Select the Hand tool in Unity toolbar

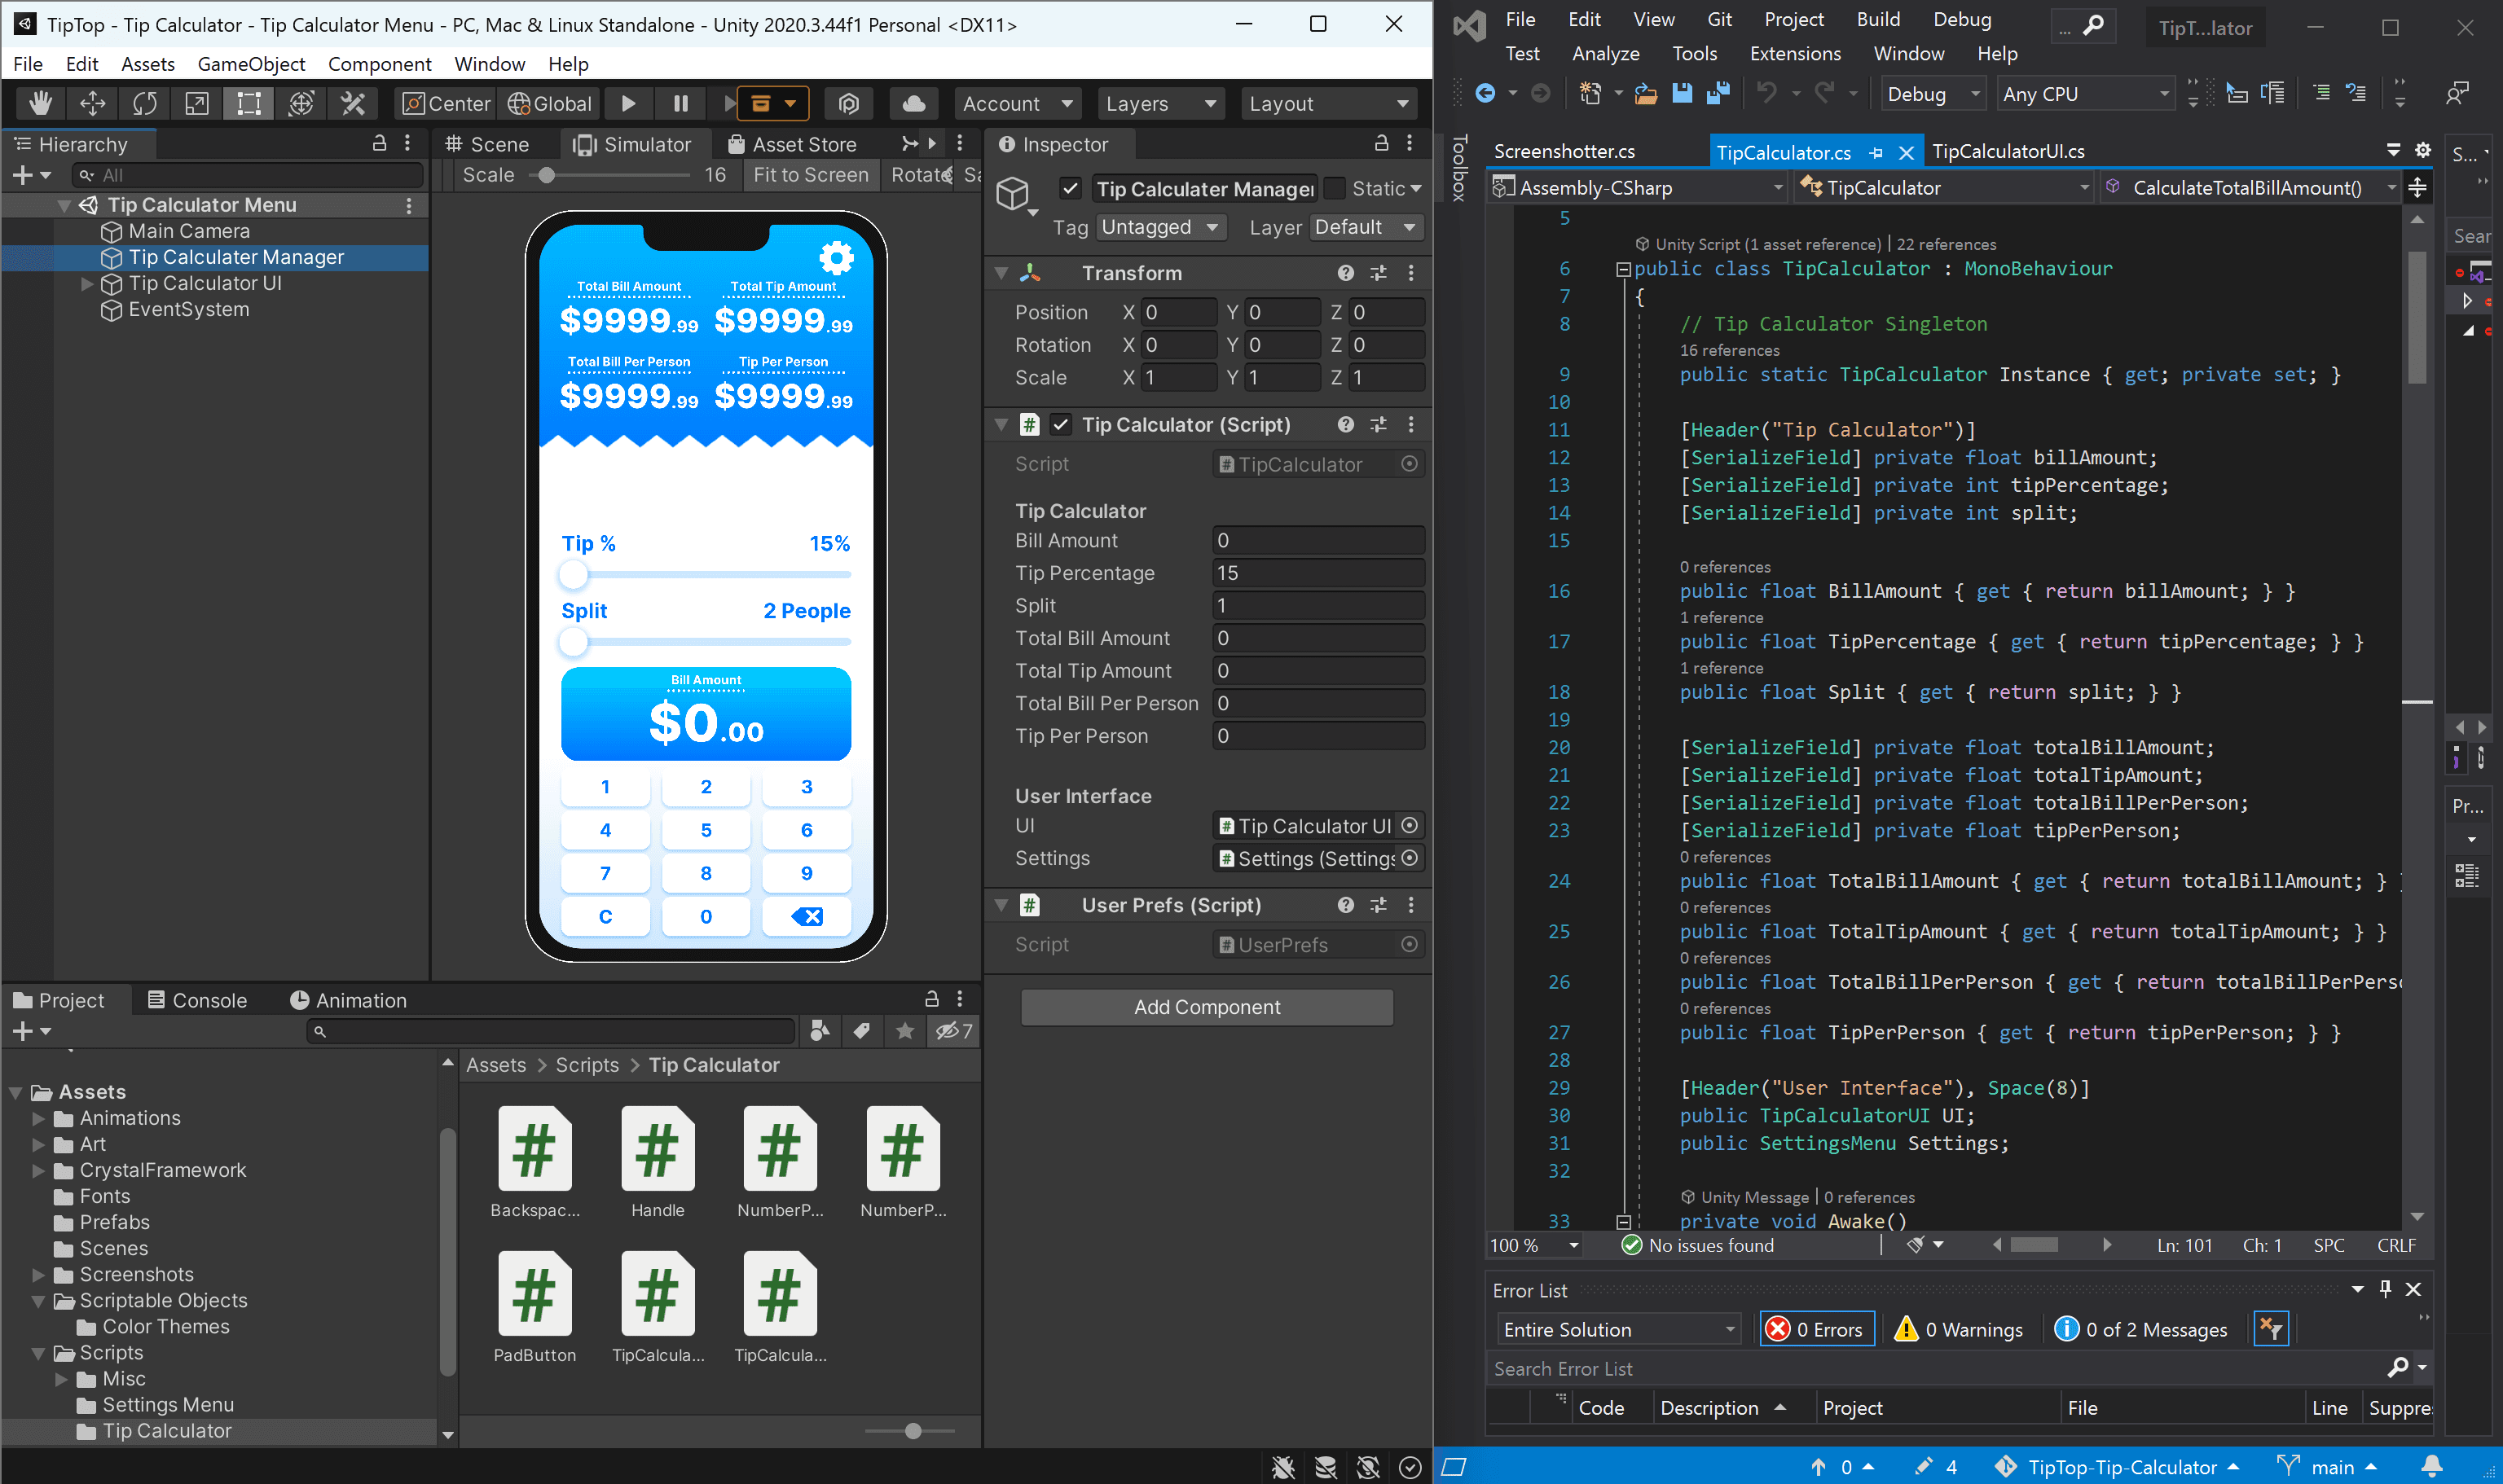pyautogui.click(x=40, y=104)
